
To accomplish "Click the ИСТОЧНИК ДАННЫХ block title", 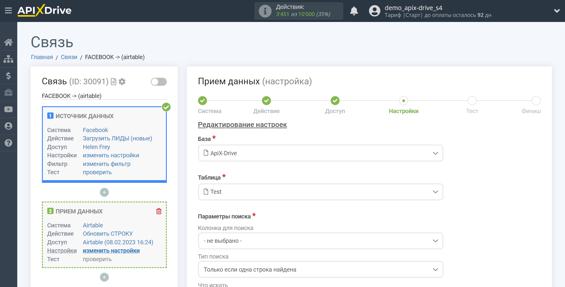I will point(84,116).
